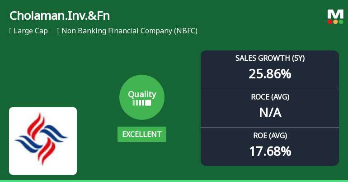Viewport: 348px width, 182px height.
Task: Click the green dot under the M logo
Action: pos(341,22)
